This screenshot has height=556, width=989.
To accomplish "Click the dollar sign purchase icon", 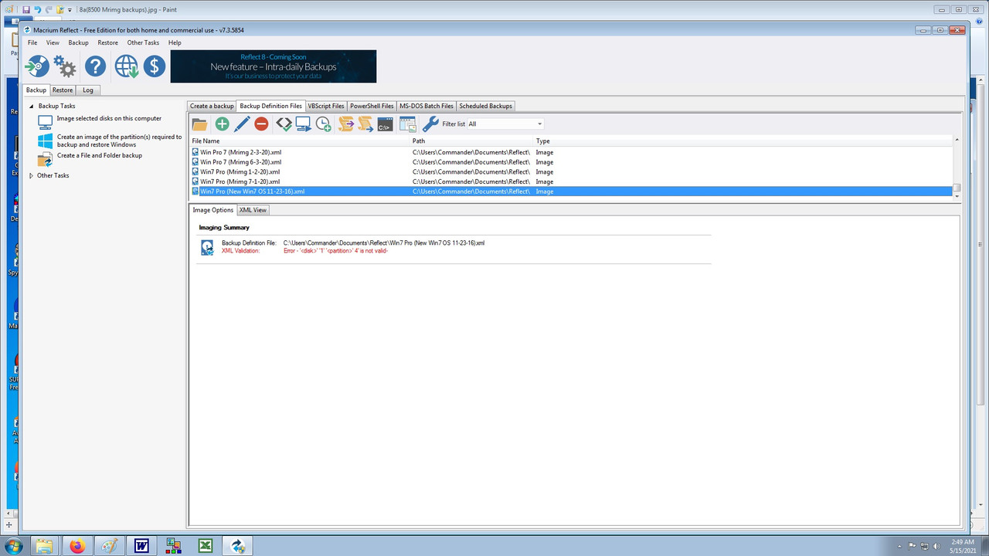I will tap(155, 66).
